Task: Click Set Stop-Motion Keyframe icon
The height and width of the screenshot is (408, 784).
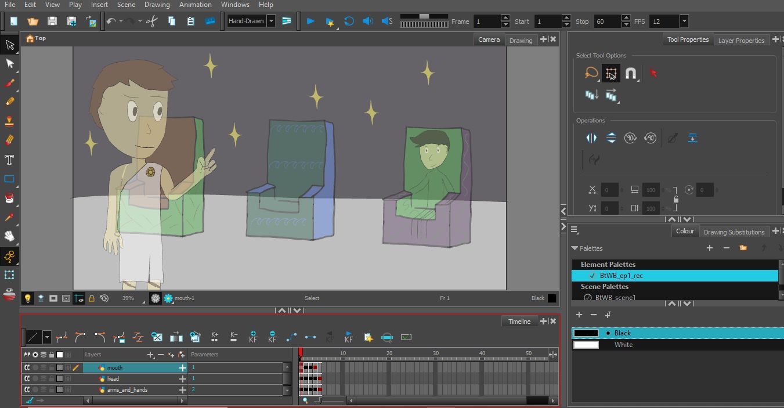Action: tap(310, 336)
